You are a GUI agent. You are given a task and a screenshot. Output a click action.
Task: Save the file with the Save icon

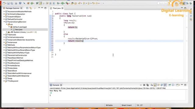(x=8, y=3)
